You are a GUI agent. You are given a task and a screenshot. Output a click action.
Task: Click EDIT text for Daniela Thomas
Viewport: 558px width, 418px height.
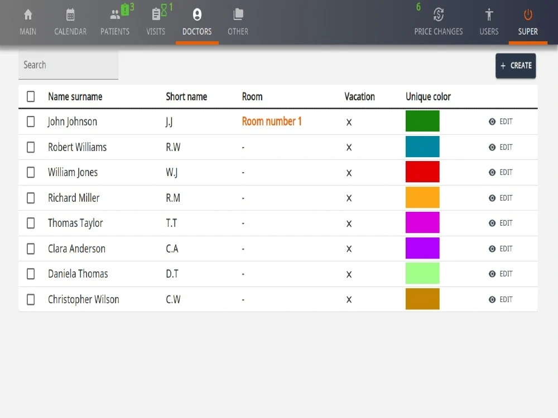[506, 274]
